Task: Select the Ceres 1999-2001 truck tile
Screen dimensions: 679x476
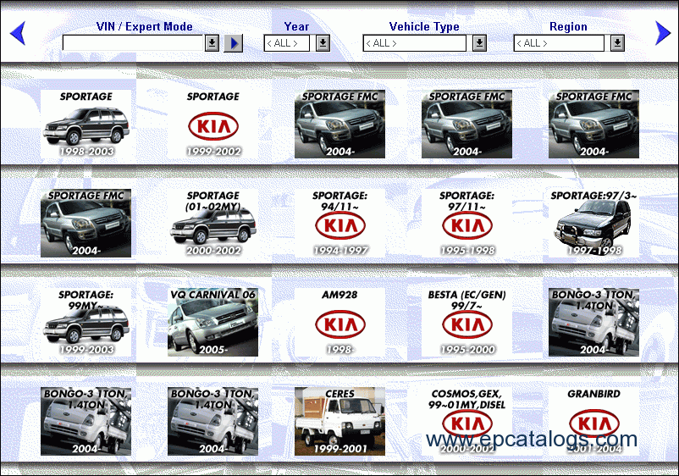Action: (340, 422)
